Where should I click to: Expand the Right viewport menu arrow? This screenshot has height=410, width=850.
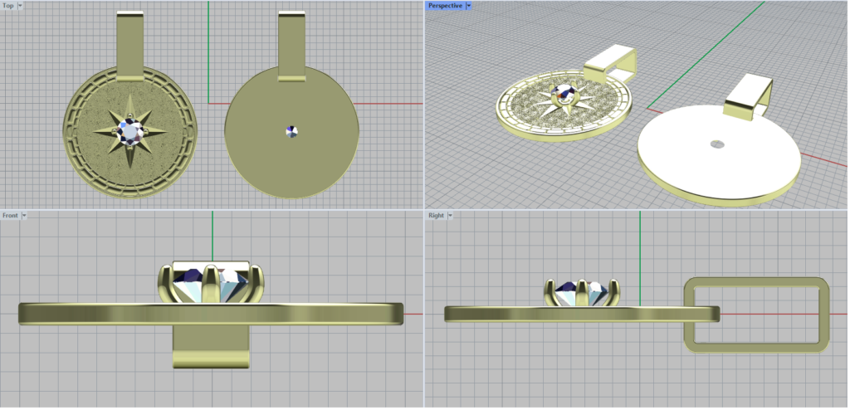tap(450, 216)
